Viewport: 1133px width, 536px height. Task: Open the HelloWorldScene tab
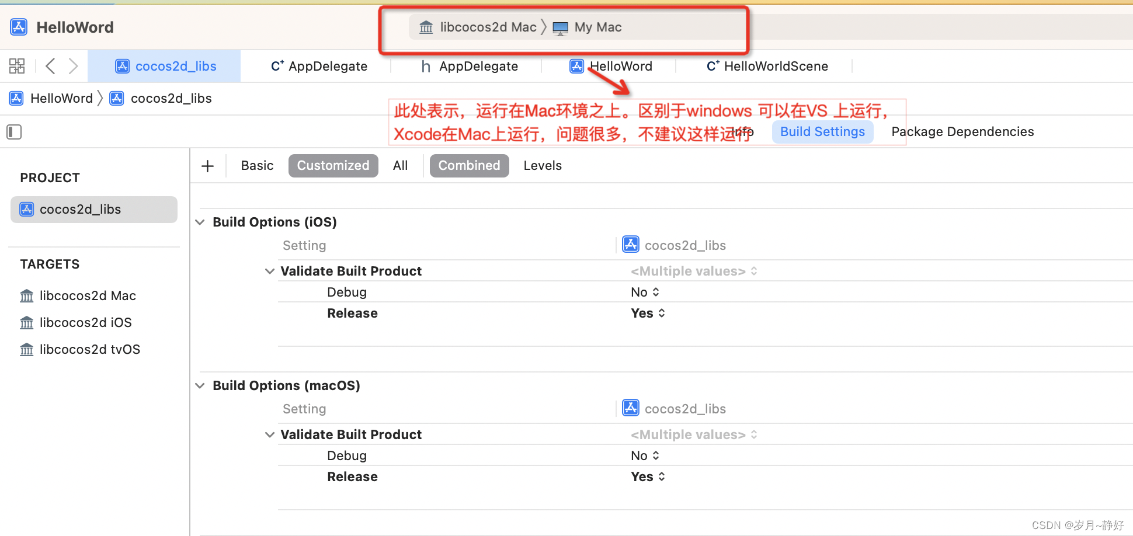[767, 66]
